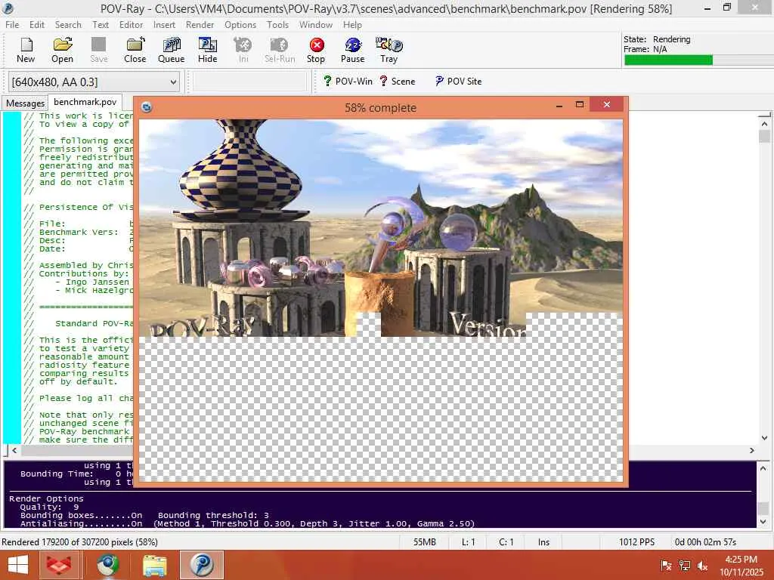Visit the POV Site link icon
The width and height of the screenshot is (774, 580).
(x=457, y=82)
